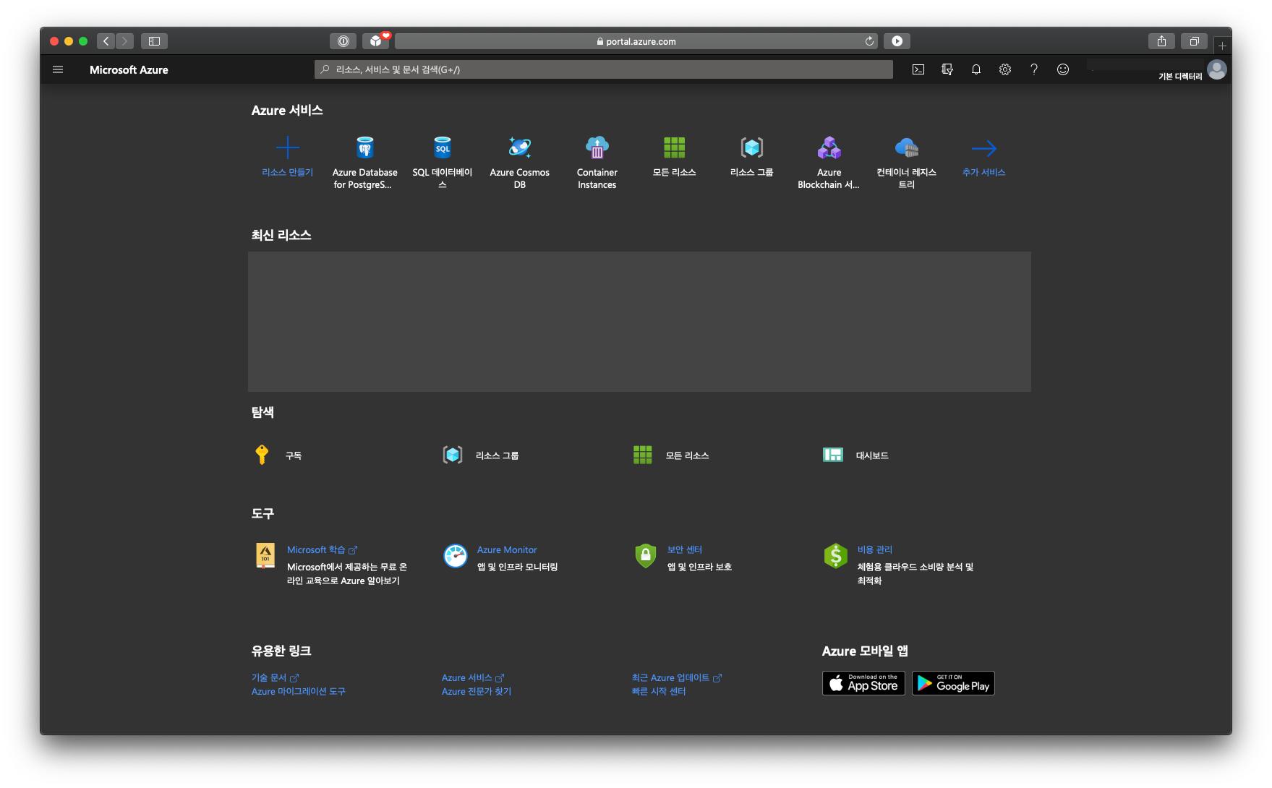Click the Microsoft Azure home title
The width and height of the screenshot is (1272, 788).
click(129, 70)
